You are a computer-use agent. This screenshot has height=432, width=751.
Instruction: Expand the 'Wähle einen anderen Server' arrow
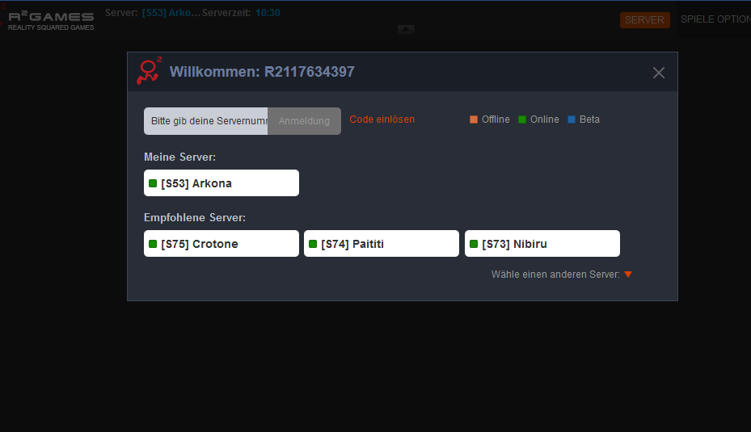628,275
